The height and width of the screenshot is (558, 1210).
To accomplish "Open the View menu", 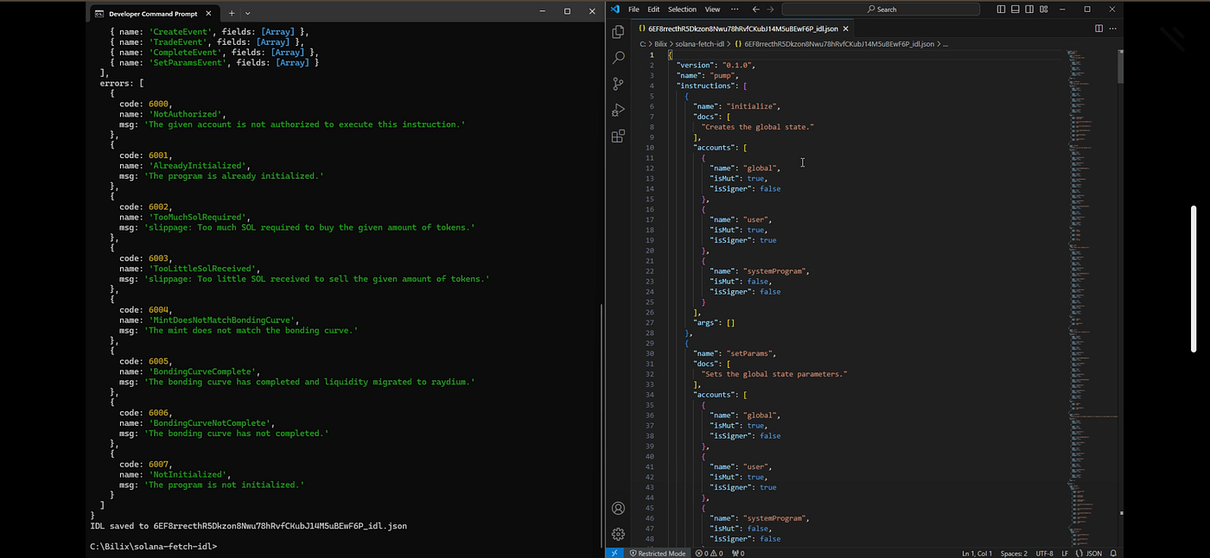I will (712, 10).
